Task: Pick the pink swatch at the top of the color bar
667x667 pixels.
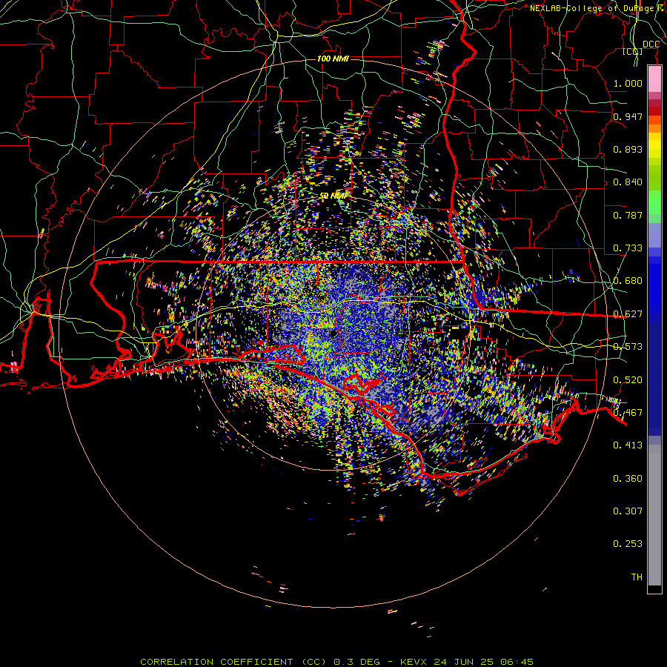Action: pos(654,79)
